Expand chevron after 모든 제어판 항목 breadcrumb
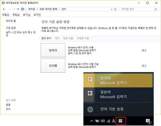Image resolution: width=161 pixels, height=126 pixels. [59, 9]
